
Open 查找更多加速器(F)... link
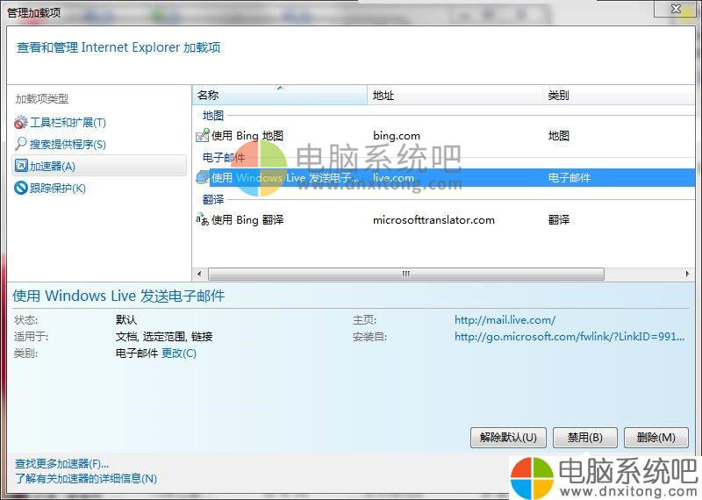(x=62, y=463)
